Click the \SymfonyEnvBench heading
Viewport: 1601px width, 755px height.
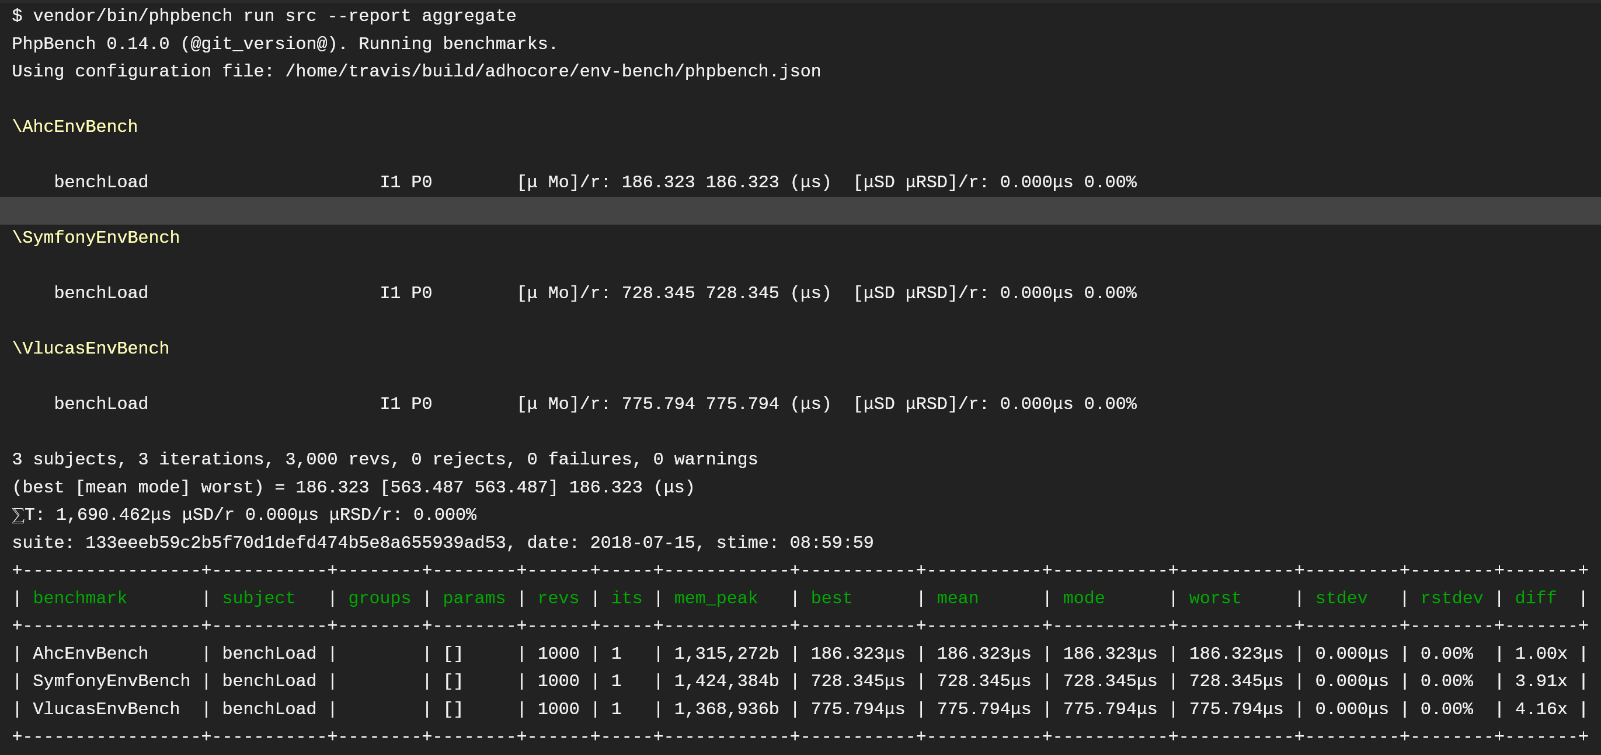point(96,237)
